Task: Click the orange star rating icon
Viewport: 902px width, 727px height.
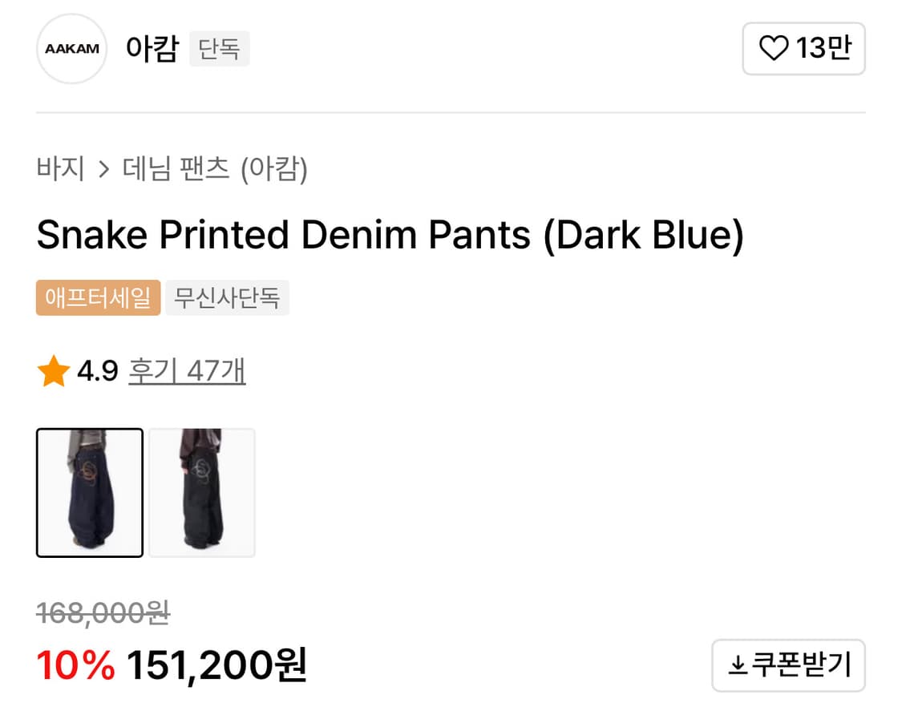Action: point(54,372)
